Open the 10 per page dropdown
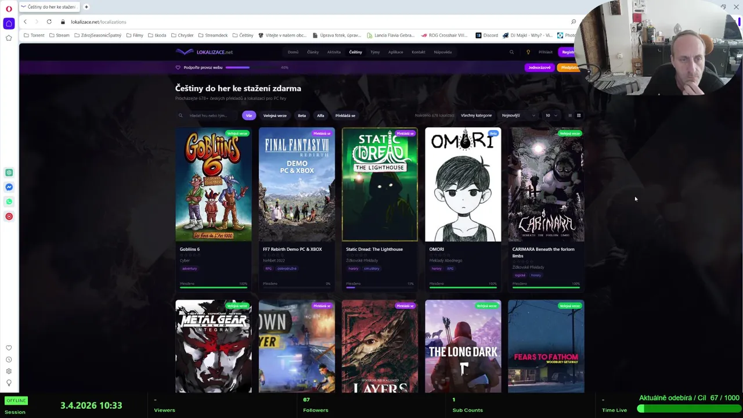Screen dimensions: 743x418 pos(551,116)
